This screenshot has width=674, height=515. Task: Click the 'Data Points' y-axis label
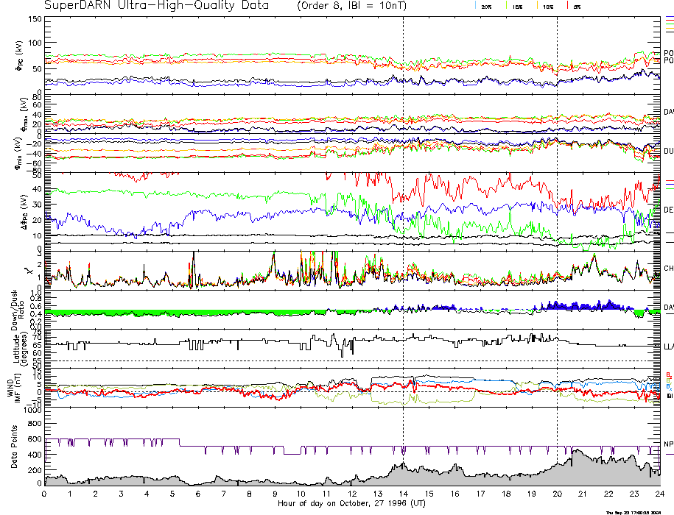pos(13,447)
